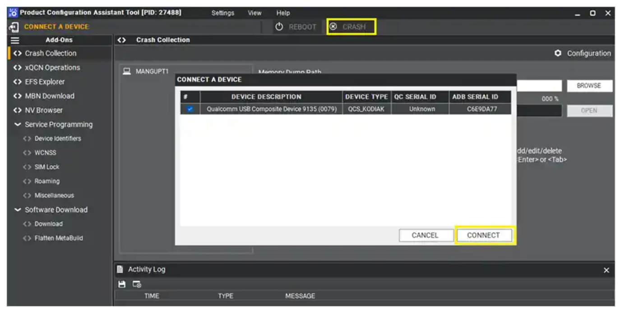
Task: Open the Settings menu
Action: coord(223,13)
